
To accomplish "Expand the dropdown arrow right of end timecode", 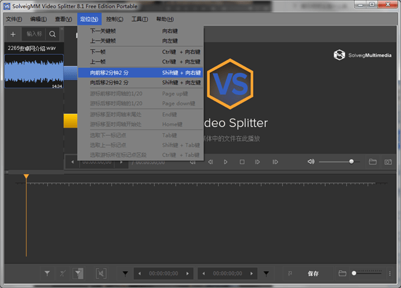I will [266, 273].
